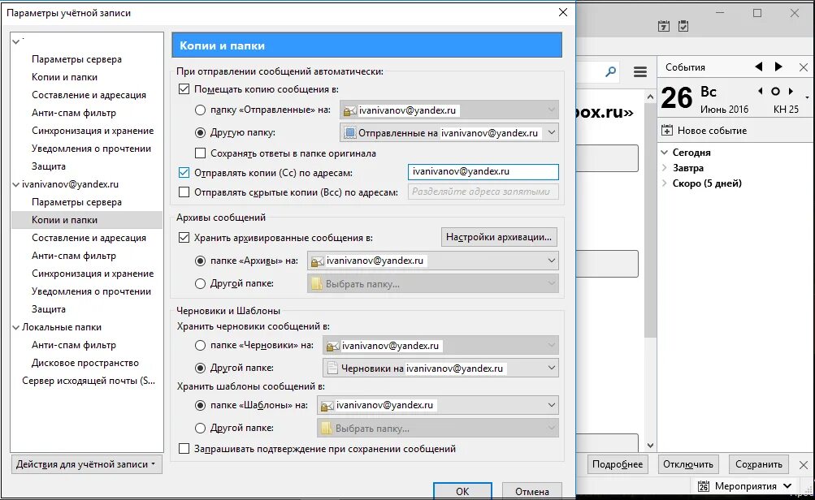Open 'Отправленные на ivanivanov@yandex.ru' folder dropdown
Viewport: 815px width, 500px height.
click(x=449, y=133)
